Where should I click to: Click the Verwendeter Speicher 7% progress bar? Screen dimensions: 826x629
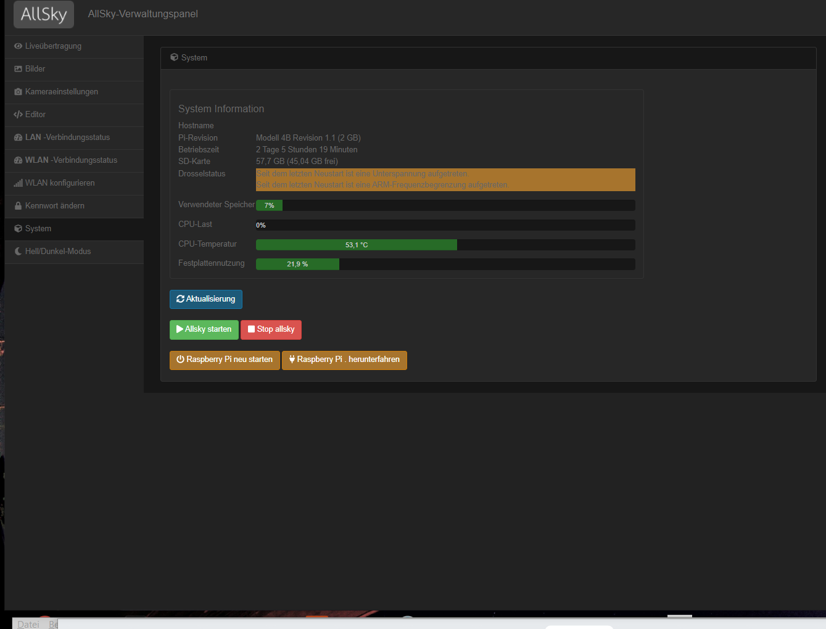point(445,205)
